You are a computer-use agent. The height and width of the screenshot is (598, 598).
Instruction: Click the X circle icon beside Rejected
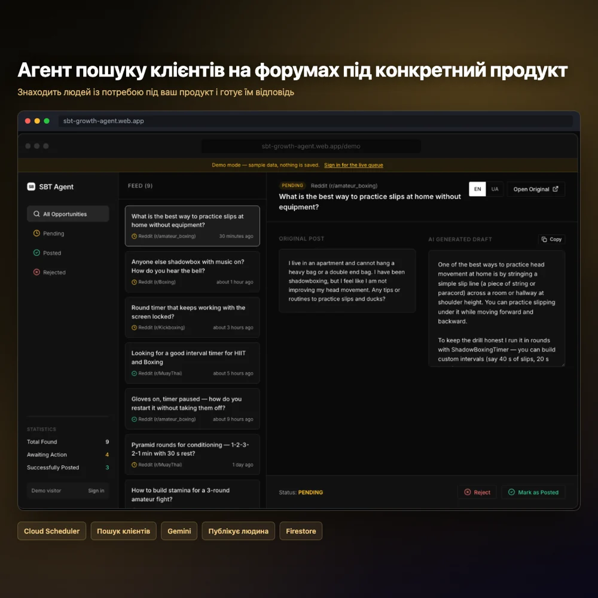[x=36, y=272]
